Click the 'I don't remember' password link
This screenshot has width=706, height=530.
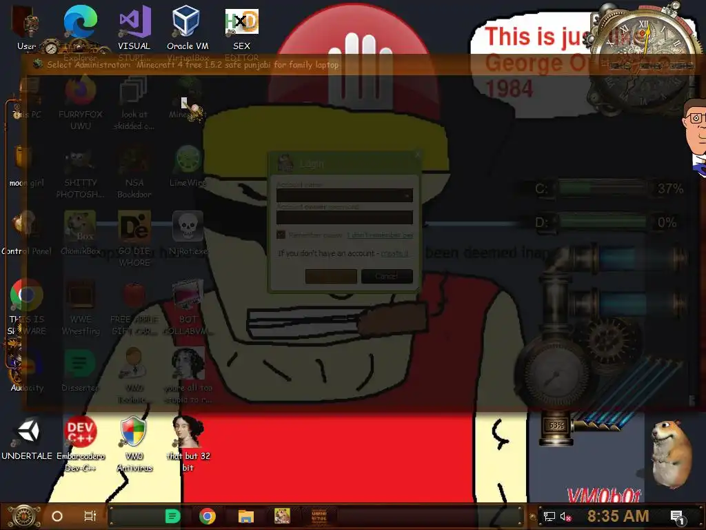pos(380,235)
